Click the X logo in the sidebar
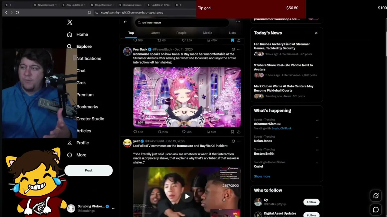The width and height of the screenshot is (387, 217). click(x=70, y=22)
